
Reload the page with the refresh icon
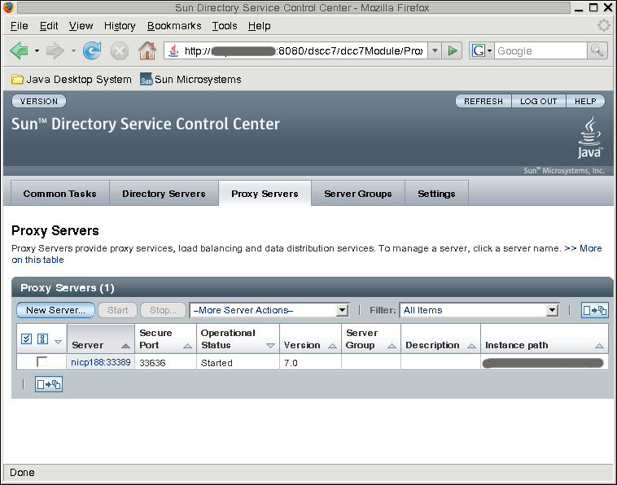[x=92, y=50]
